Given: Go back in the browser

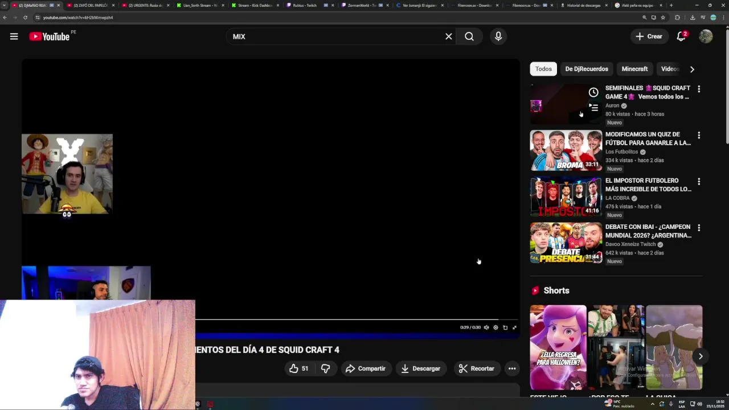Looking at the screenshot, I should pos(5,18).
